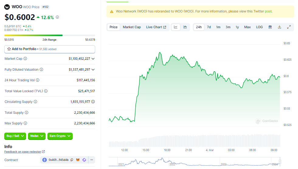Screen dimensions: 298x169
Task: Switch to the line chart view icon
Action: [176, 27]
